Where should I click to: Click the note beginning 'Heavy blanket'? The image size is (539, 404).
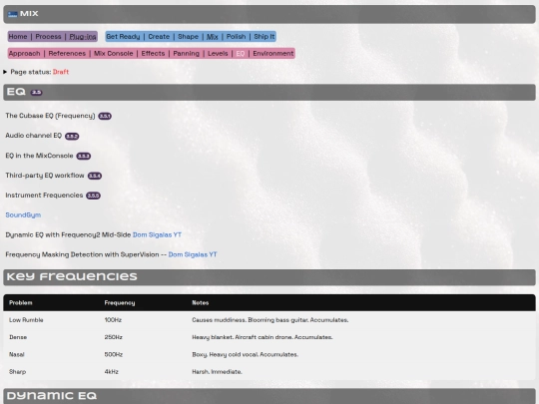tap(263, 337)
